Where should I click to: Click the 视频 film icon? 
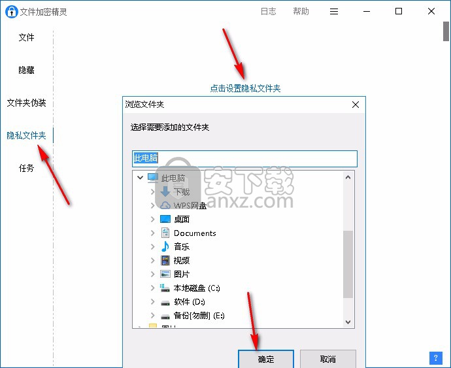pos(165,260)
